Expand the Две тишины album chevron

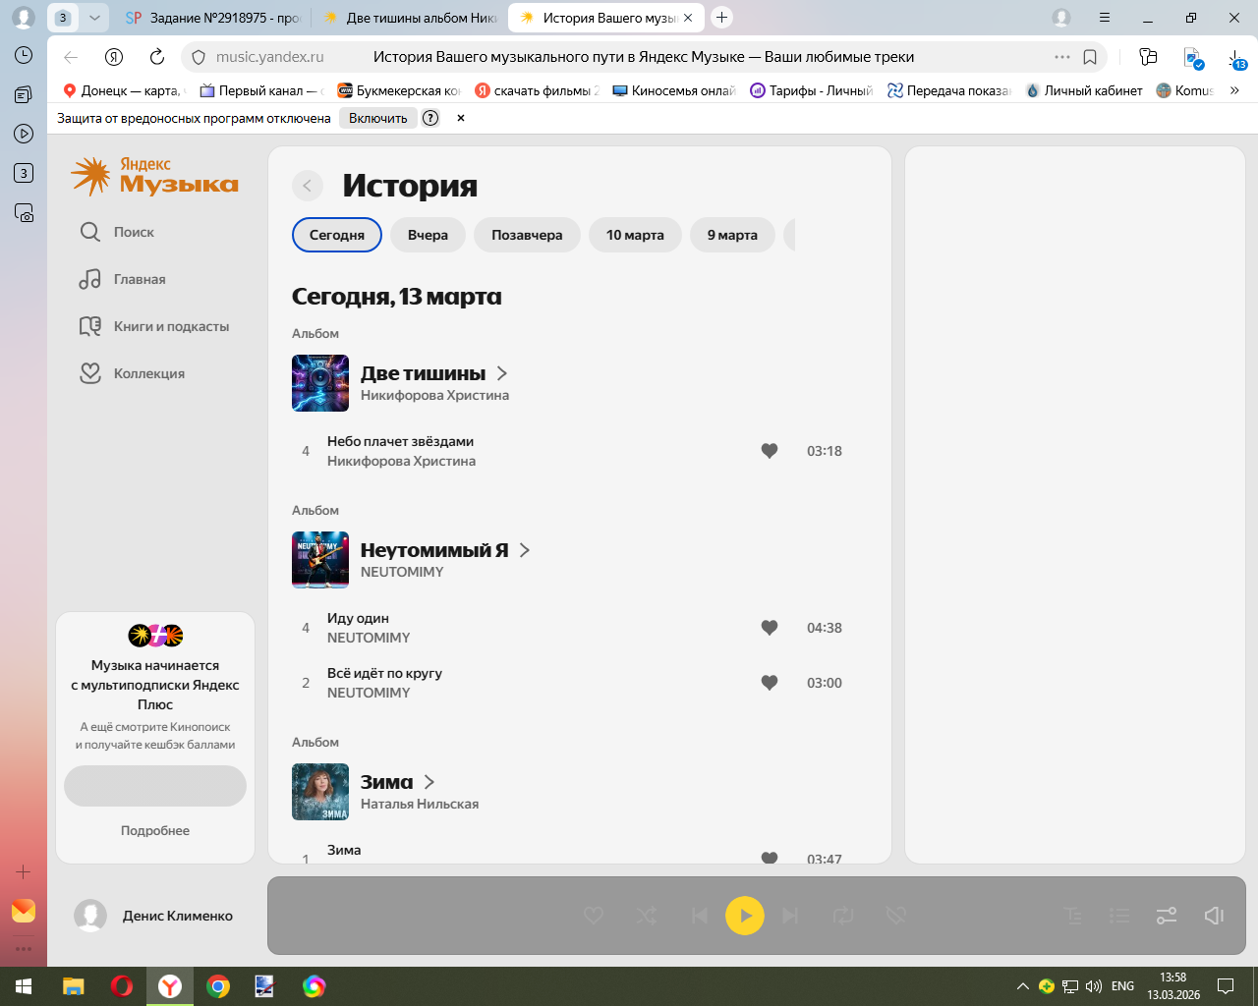(x=502, y=373)
